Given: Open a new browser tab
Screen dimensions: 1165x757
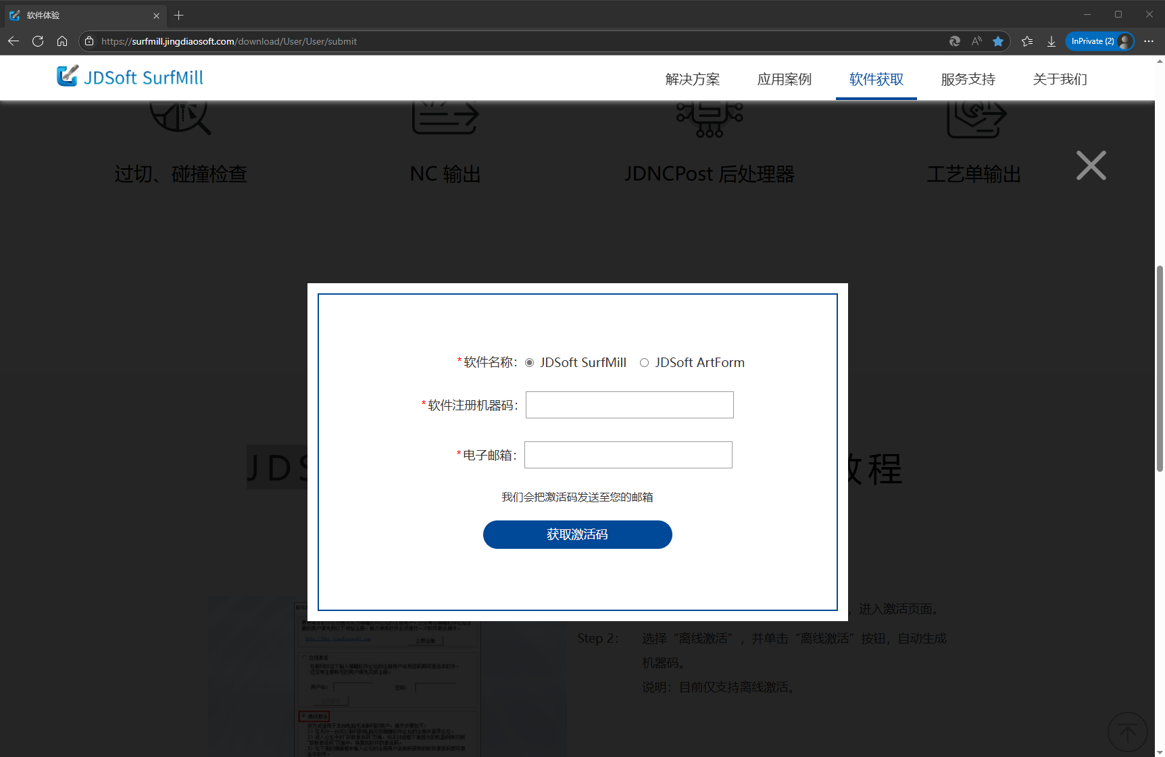Looking at the screenshot, I should tap(179, 16).
